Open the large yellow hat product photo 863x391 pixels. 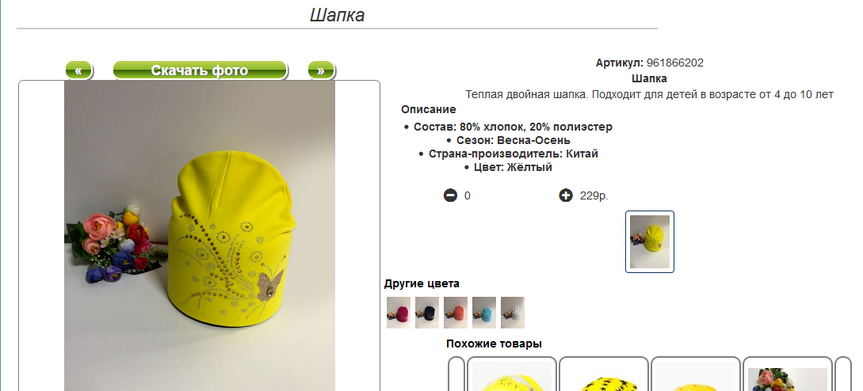coord(200,236)
